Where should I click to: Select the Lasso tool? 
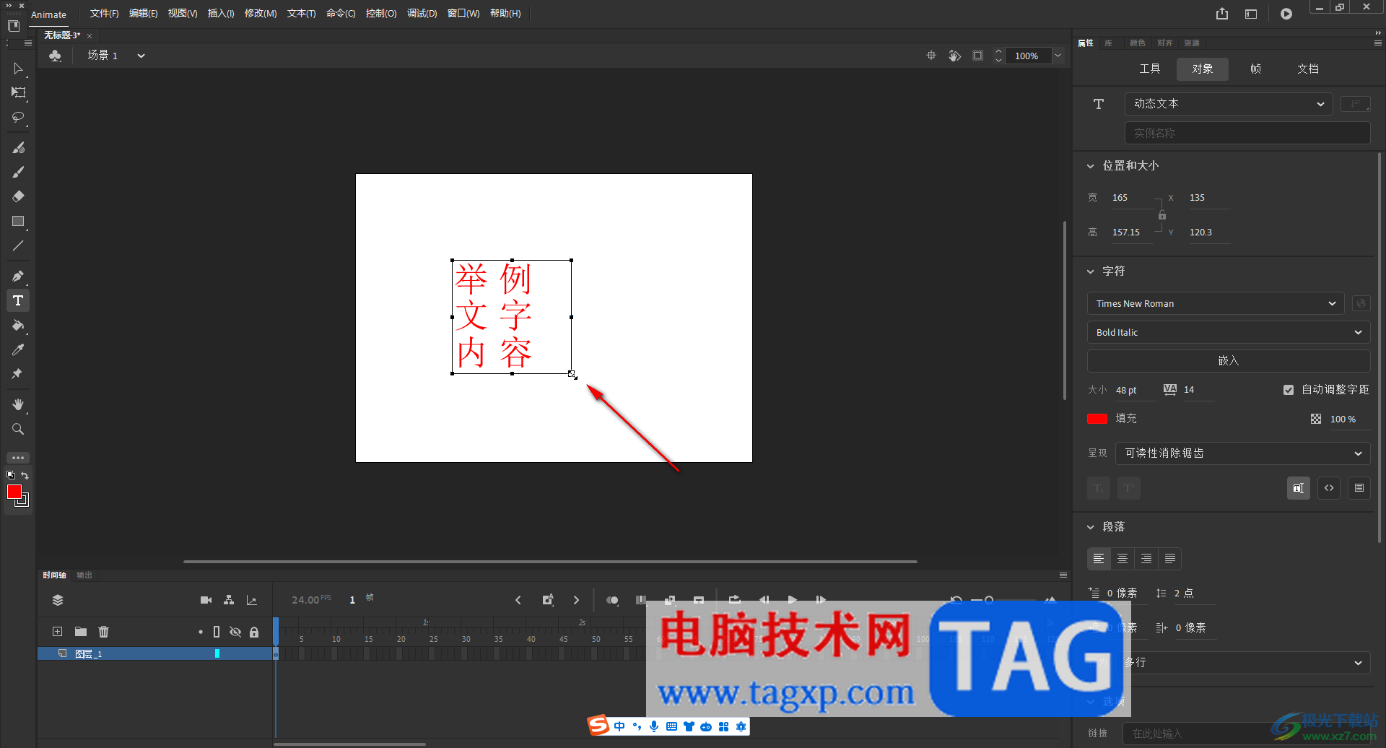pos(18,117)
